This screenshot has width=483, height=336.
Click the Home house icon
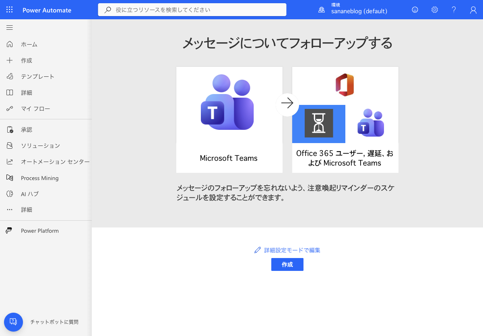[x=10, y=44]
